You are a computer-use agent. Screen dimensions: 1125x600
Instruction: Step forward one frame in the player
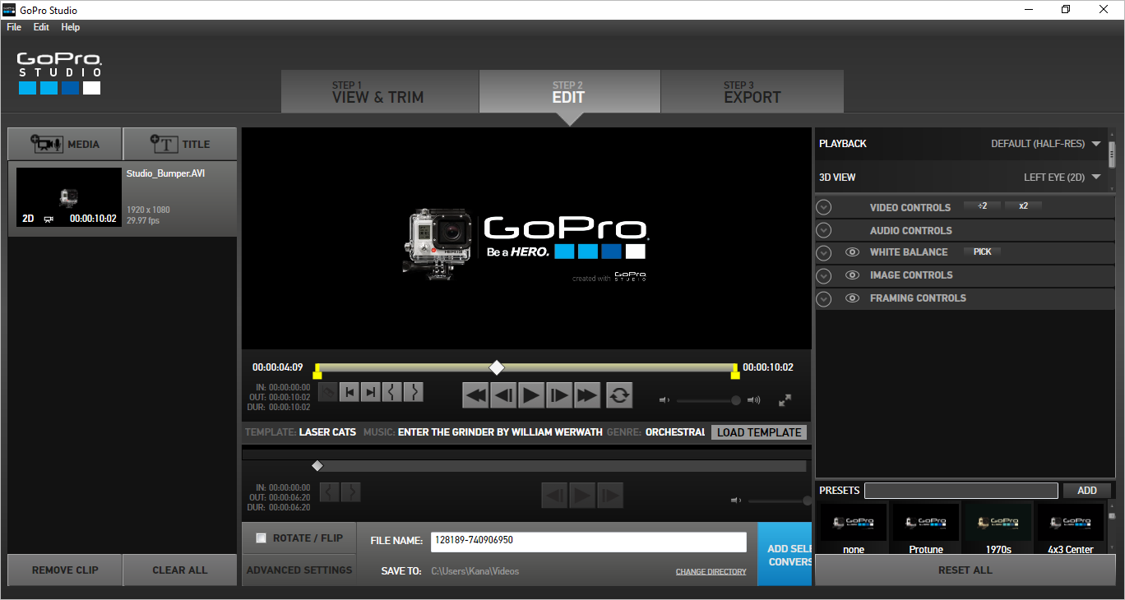click(559, 395)
